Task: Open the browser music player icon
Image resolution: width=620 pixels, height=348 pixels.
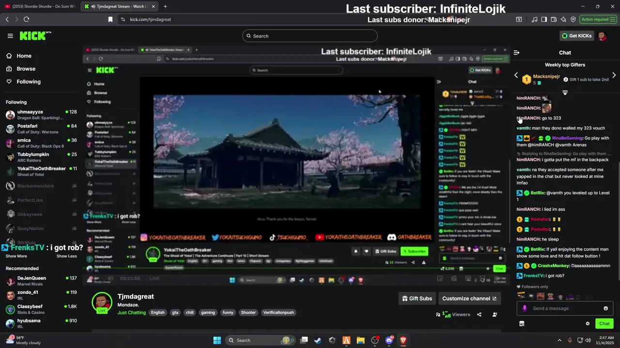Action: click(x=534, y=19)
